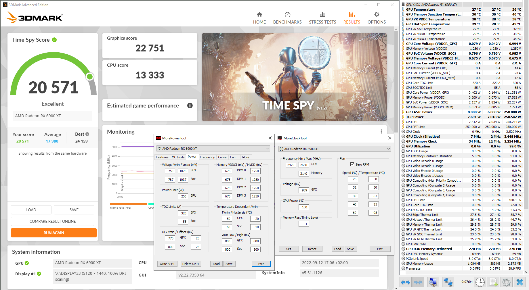Click the green check beside Time Spy Score
This screenshot has width=529, height=290.
pyautogui.click(x=54, y=40)
